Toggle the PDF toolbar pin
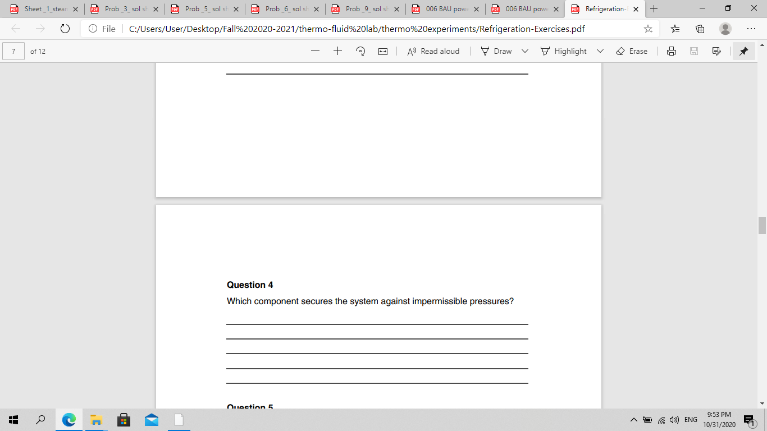 (x=744, y=51)
